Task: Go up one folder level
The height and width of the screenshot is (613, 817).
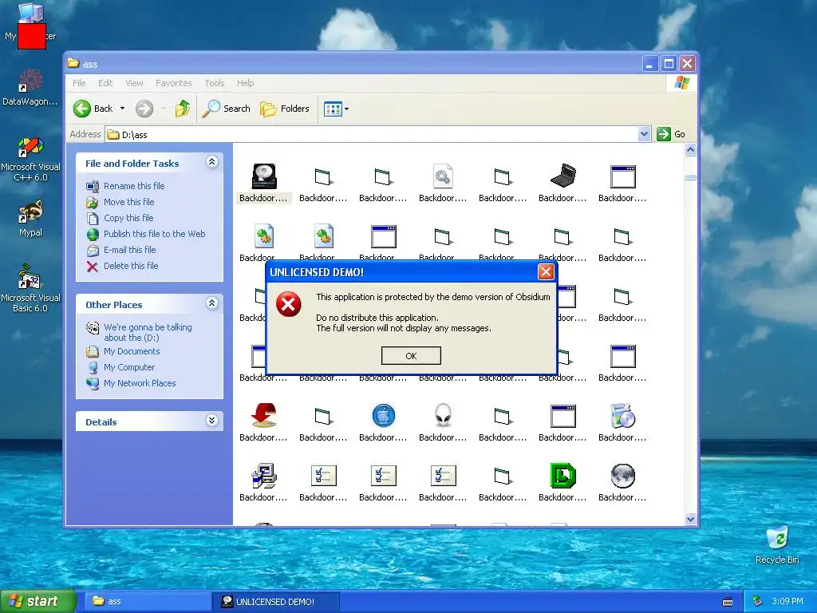Action: click(x=183, y=109)
